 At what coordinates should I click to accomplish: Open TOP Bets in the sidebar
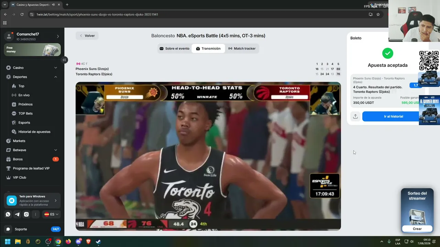(25, 114)
